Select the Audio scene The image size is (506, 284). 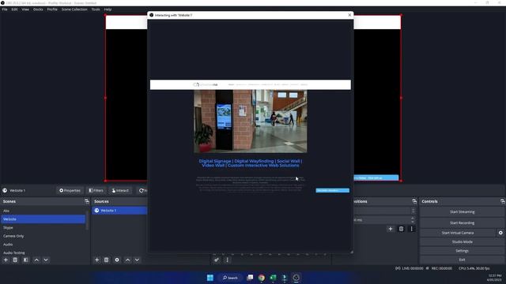43,245
